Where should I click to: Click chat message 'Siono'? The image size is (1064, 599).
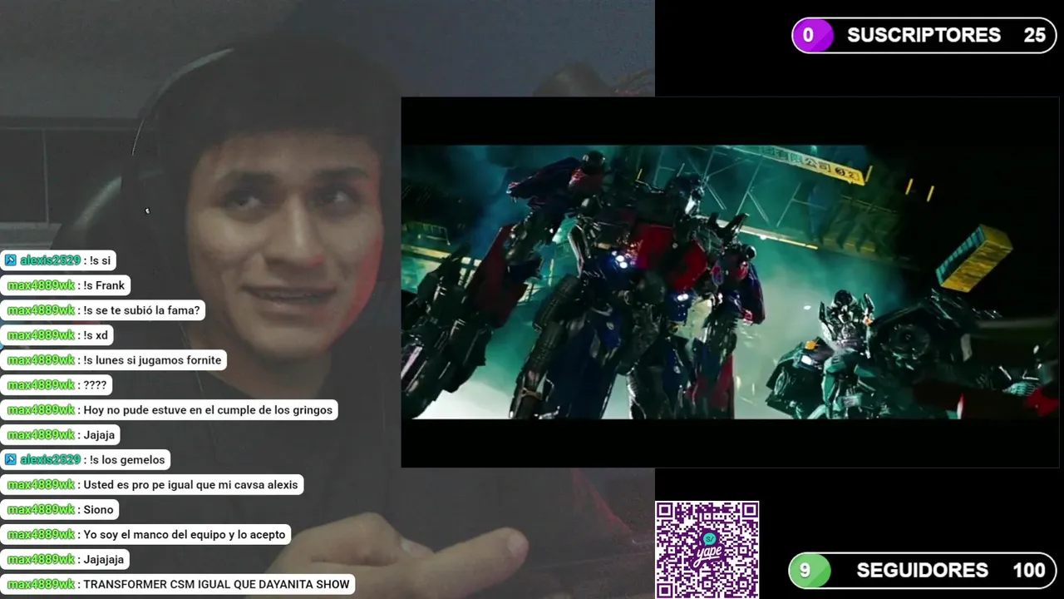click(60, 510)
